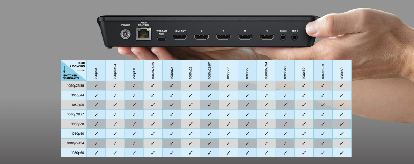Click HDMI input port 2
The width and height of the screenshot is (414, 164).
(245, 37)
